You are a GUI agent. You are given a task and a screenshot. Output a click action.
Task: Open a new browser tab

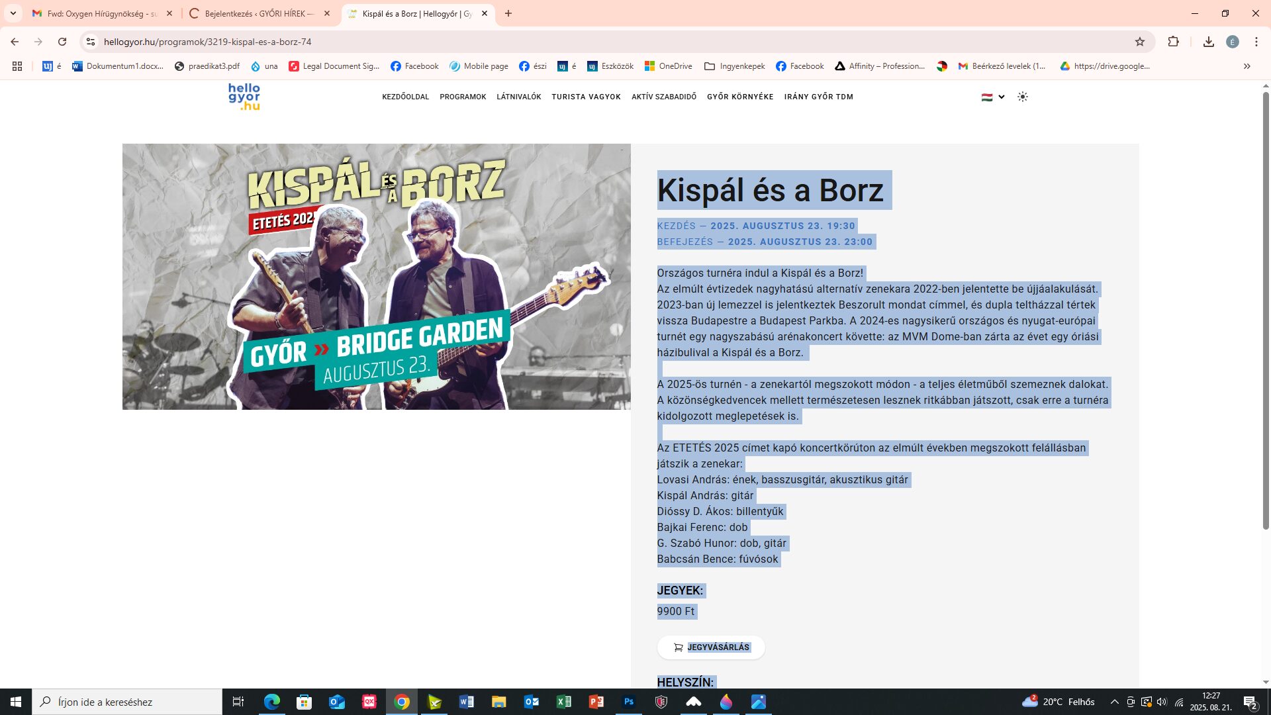pyautogui.click(x=508, y=13)
